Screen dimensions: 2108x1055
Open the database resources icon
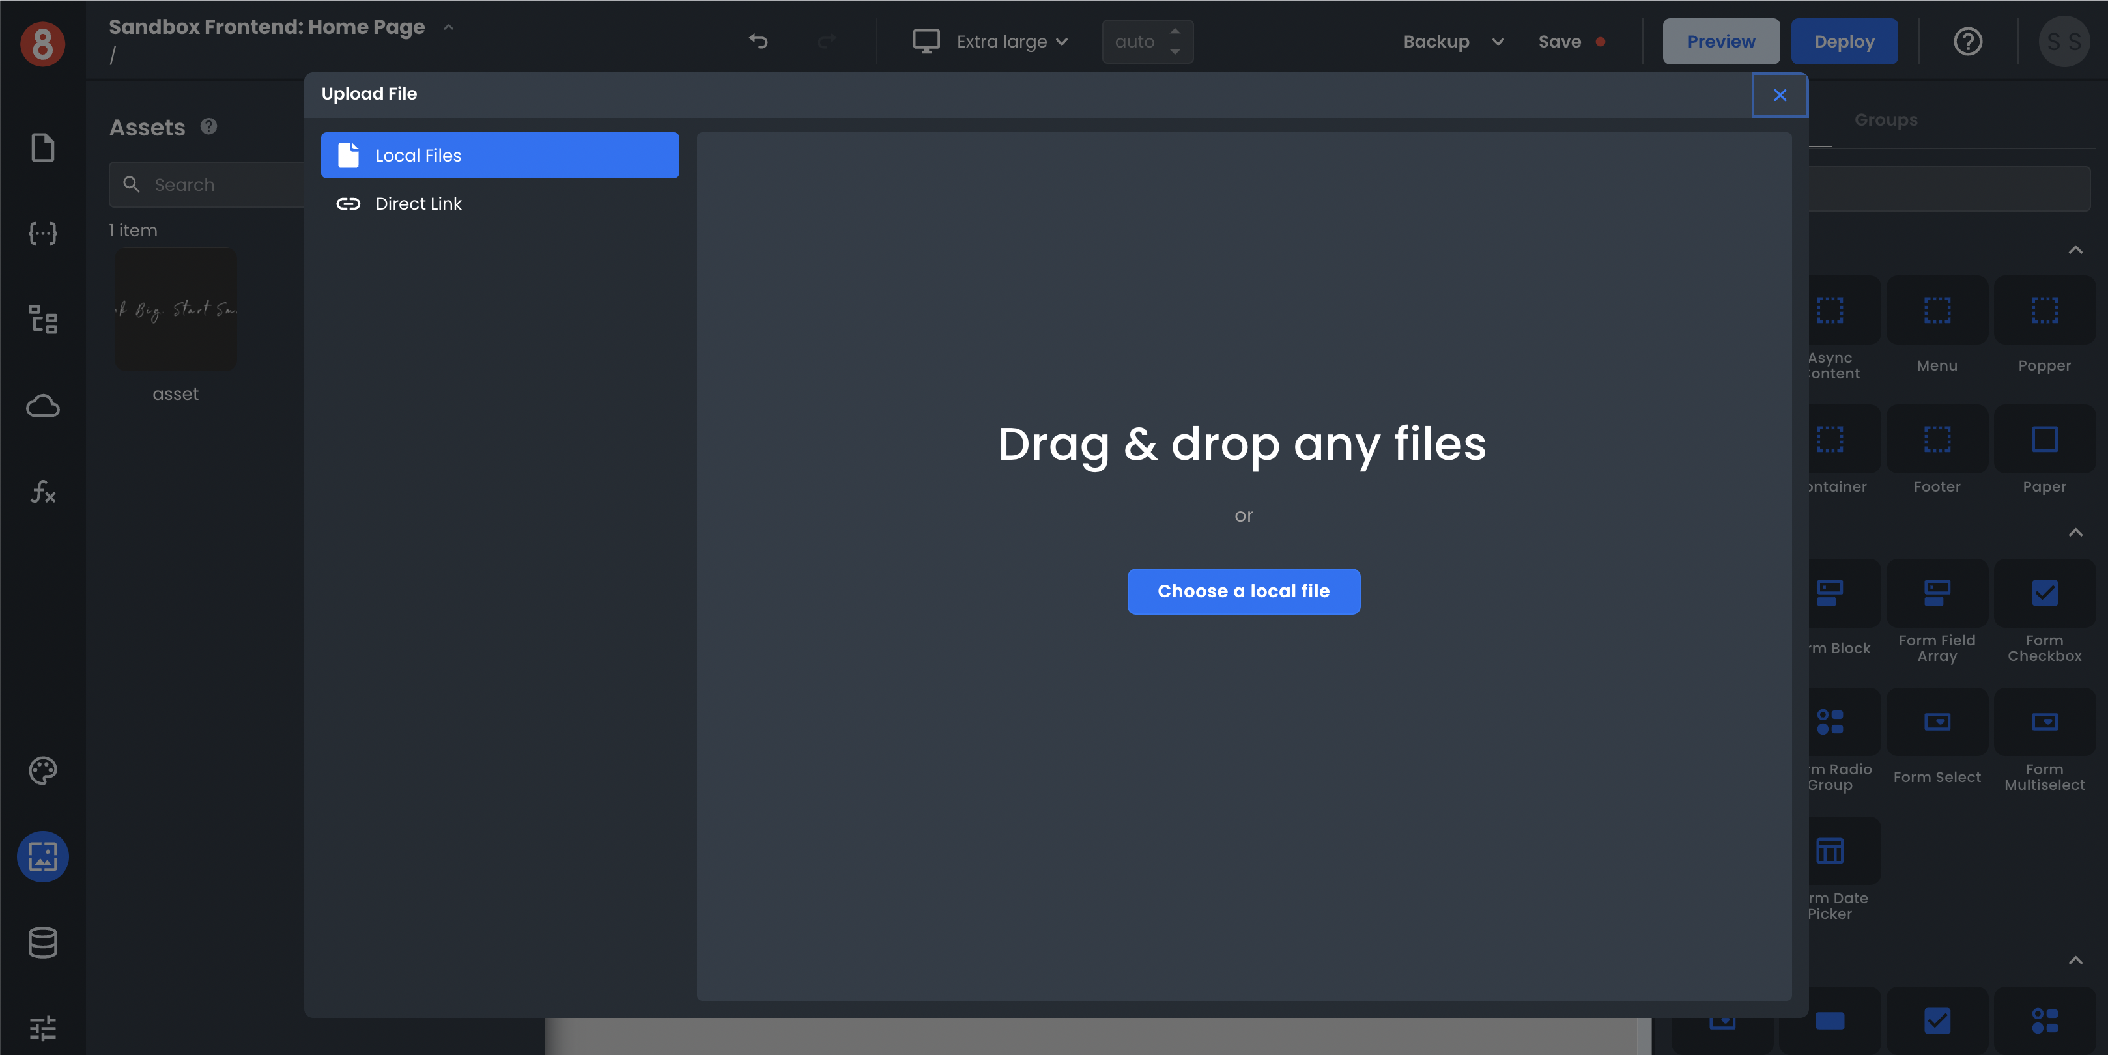[42, 942]
